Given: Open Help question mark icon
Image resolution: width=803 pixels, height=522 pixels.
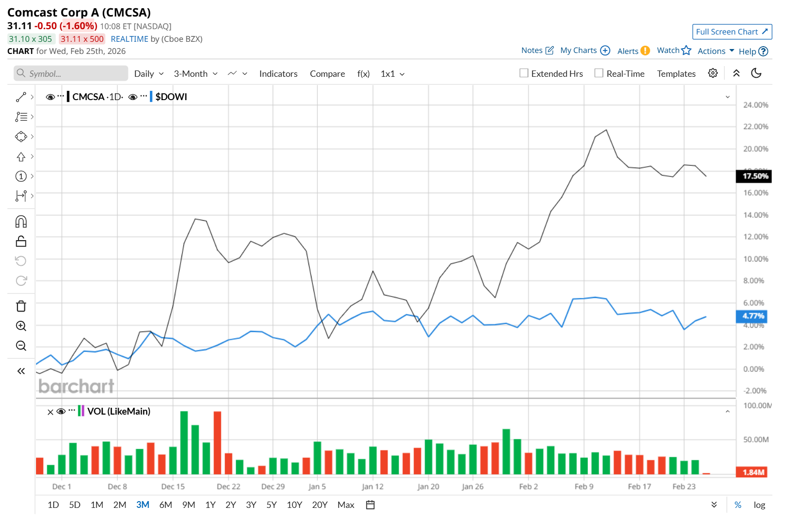Looking at the screenshot, I should click(x=763, y=51).
